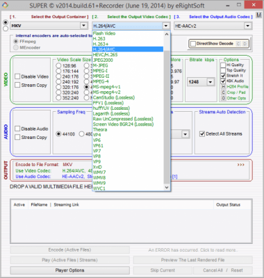Open H264 Profile options via H icon

[223, 87]
